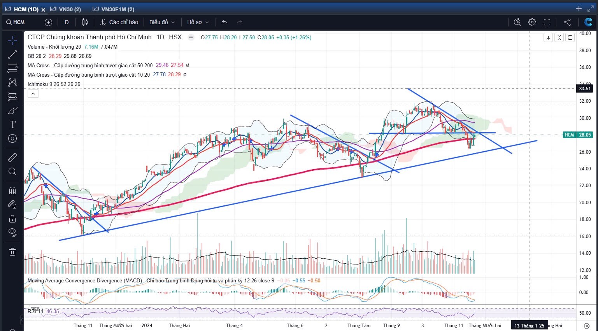Click the 13 Tháng 1 '25 date label
Viewport: 598px width, 331px height.
530,326
